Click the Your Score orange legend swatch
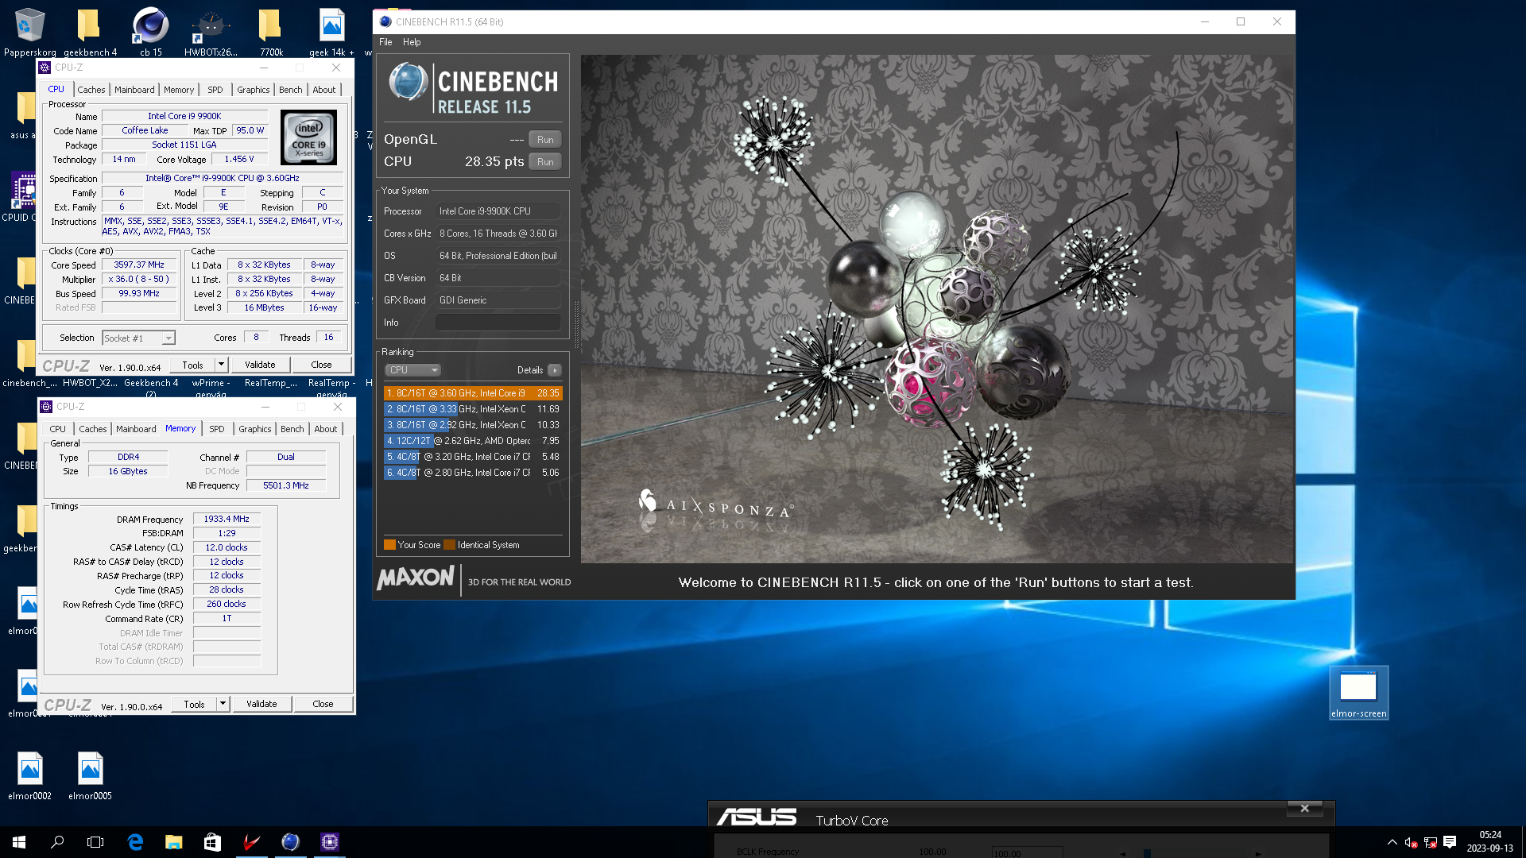Image resolution: width=1526 pixels, height=858 pixels. [x=389, y=545]
